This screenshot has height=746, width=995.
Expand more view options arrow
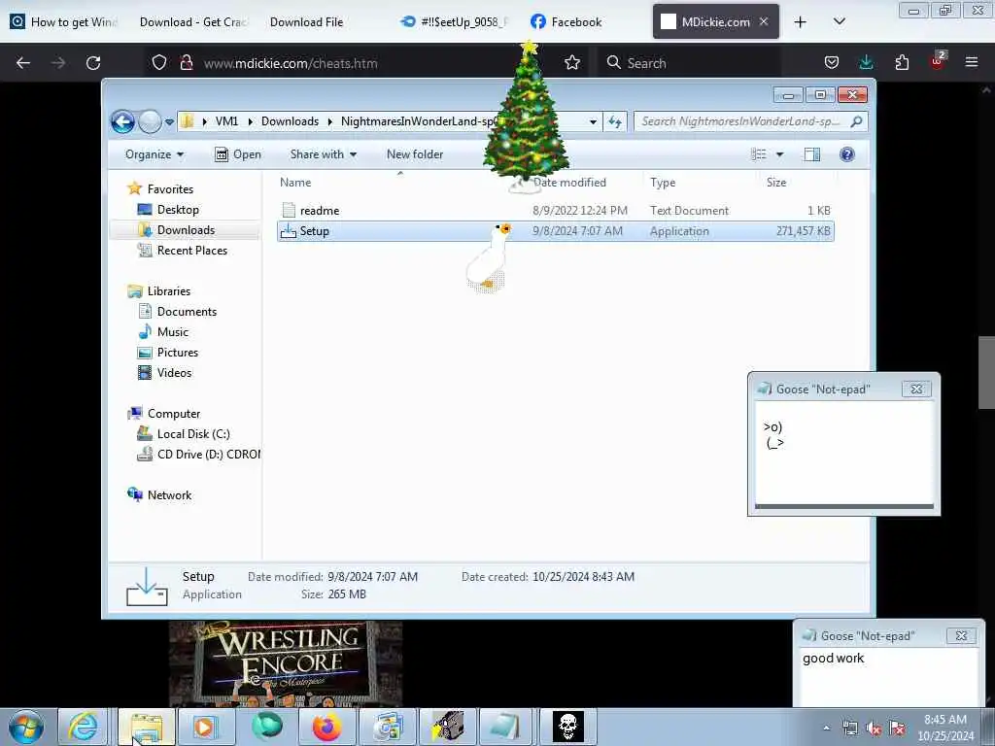tap(780, 154)
